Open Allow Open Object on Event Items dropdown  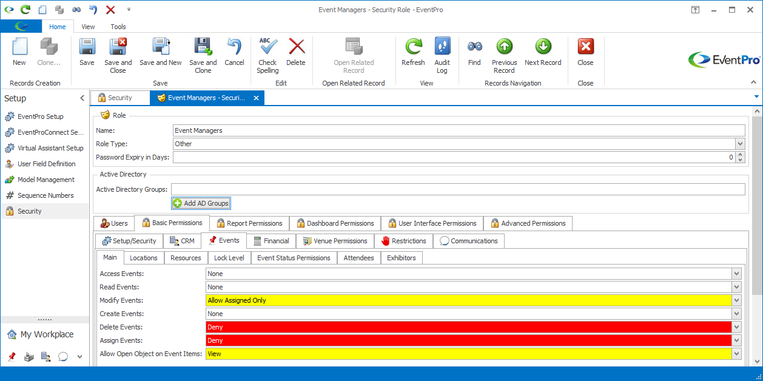(x=736, y=354)
